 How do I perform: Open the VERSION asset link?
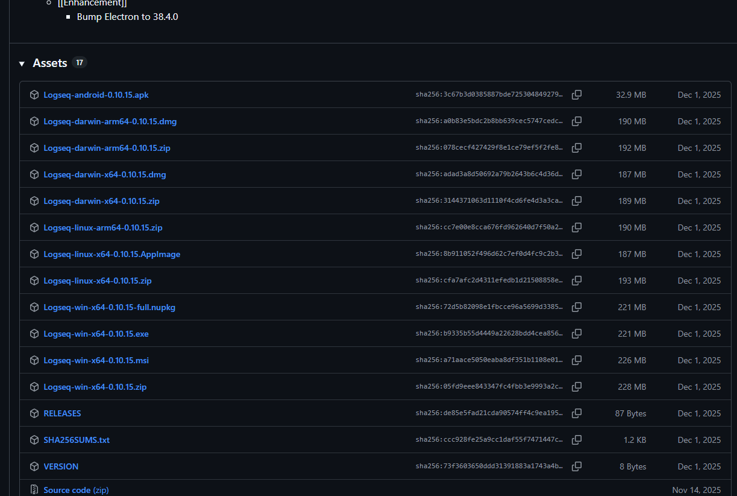tap(61, 466)
